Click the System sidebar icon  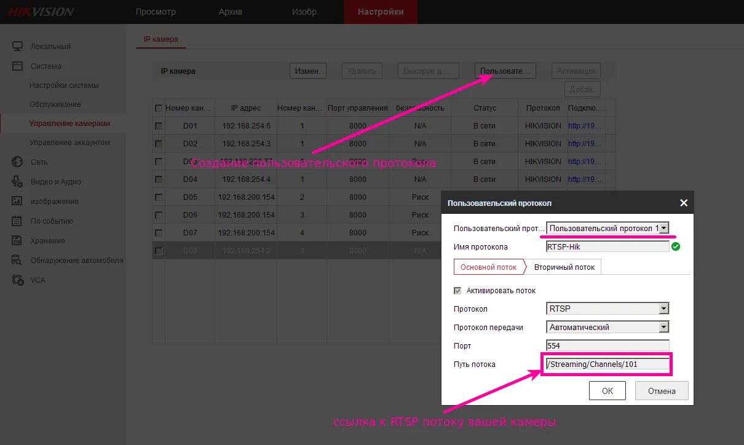tap(17, 66)
